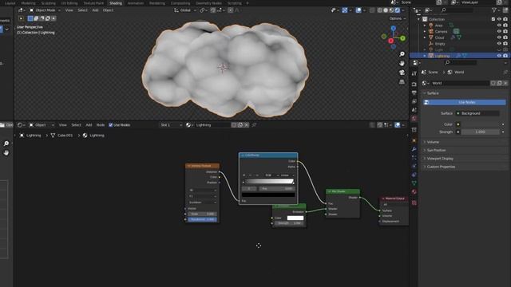Click the viewport pan hand icon
The height and width of the screenshot is (287, 511).
pos(402,63)
